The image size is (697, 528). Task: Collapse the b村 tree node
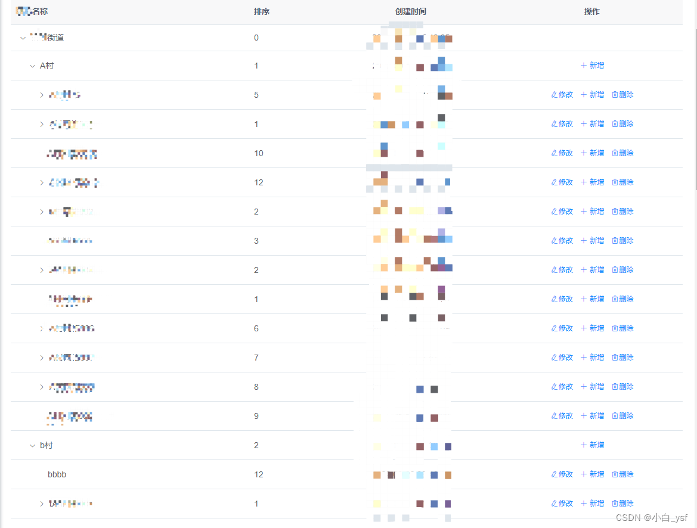(32, 446)
